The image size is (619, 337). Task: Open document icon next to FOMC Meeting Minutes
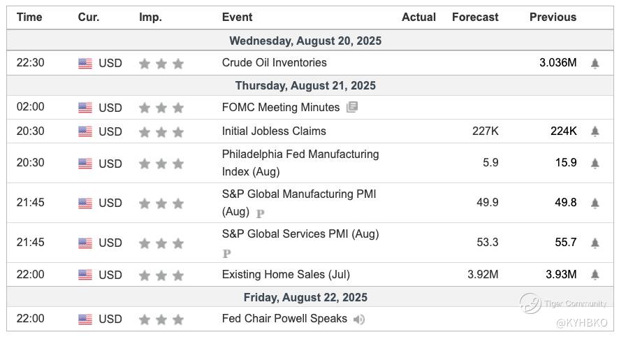pos(351,108)
